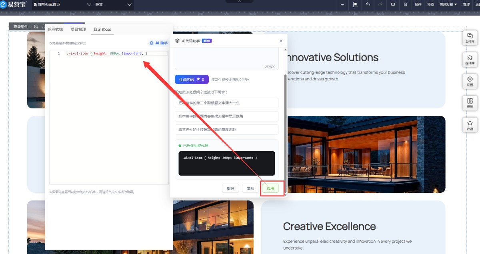Image resolution: width=480 pixels, height=254 pixels.
Task: Click the generated code block
Action: (x=227, y=163)
